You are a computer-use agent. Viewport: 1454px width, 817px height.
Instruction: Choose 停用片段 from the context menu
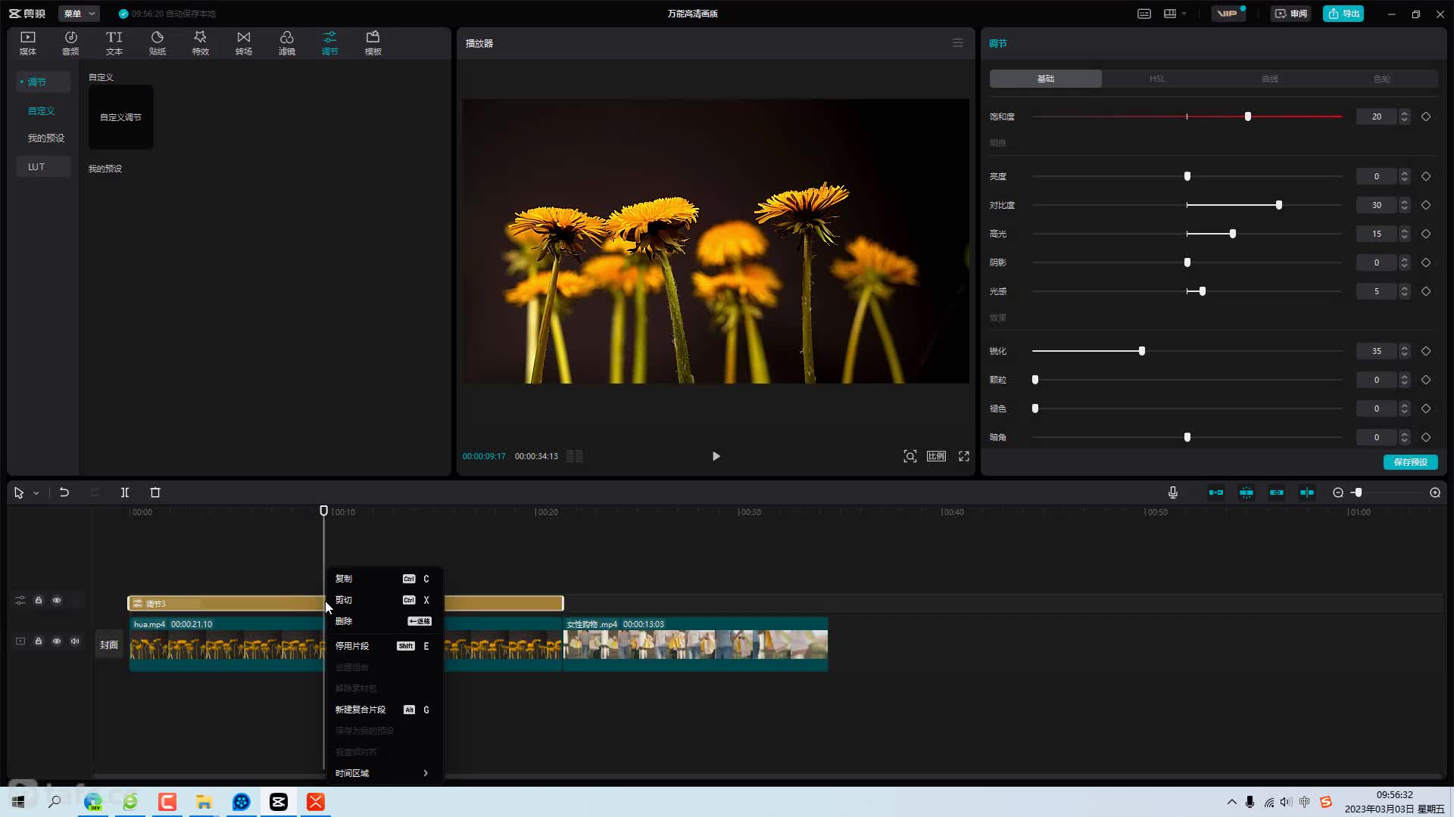[x=384, y=646]
